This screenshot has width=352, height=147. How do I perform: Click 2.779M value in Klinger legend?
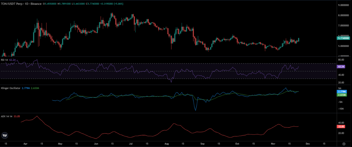point(25,88)
